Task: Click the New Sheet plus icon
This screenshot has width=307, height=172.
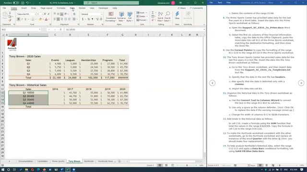Action: pos(119,161)
